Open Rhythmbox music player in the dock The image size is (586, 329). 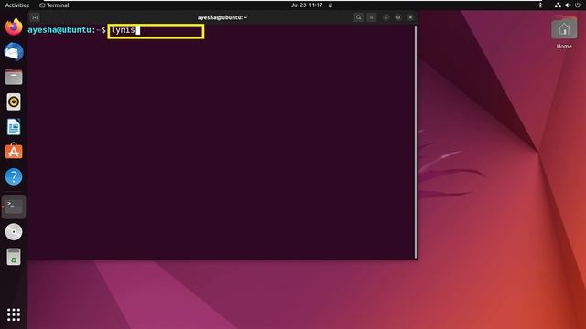pos(14,101)
